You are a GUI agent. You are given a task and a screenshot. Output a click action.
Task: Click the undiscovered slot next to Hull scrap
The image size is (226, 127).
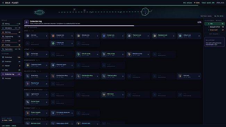tap(62, 54)
